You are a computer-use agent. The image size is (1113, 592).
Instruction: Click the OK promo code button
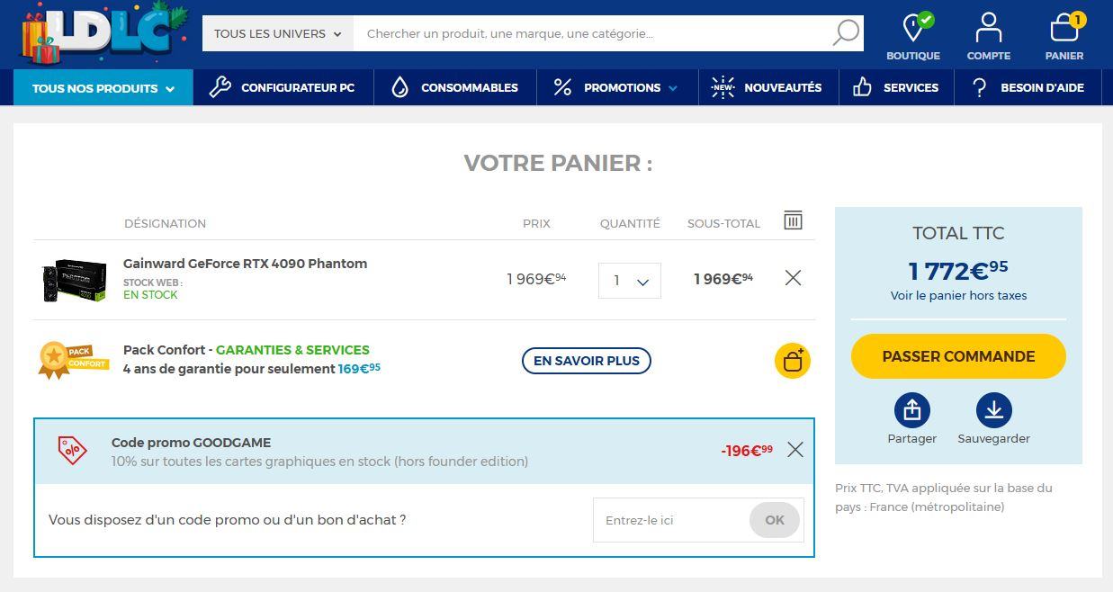[775, 520]
